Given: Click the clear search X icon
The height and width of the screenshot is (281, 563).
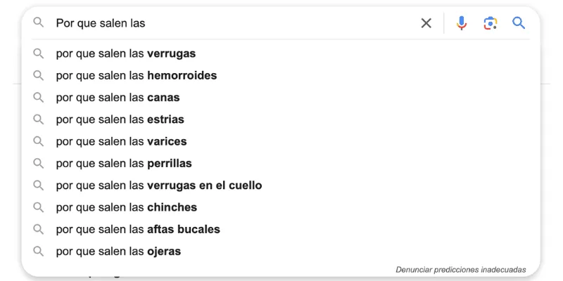Looking at the screenshot, I should (x=426, y=23).
